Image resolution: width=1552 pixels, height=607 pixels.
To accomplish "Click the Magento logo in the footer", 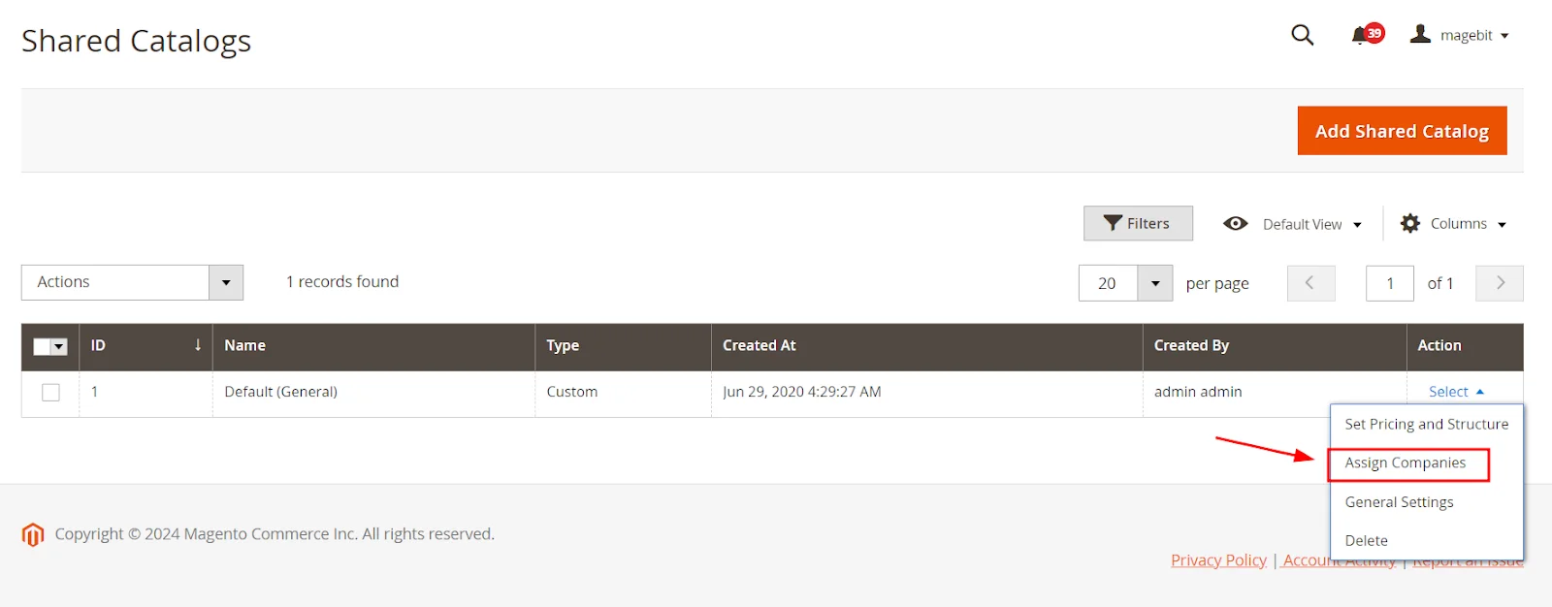I will point(32,534).
